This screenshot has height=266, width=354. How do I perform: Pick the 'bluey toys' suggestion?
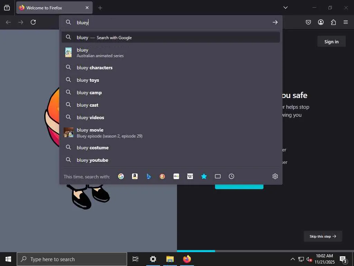point(171,80)
